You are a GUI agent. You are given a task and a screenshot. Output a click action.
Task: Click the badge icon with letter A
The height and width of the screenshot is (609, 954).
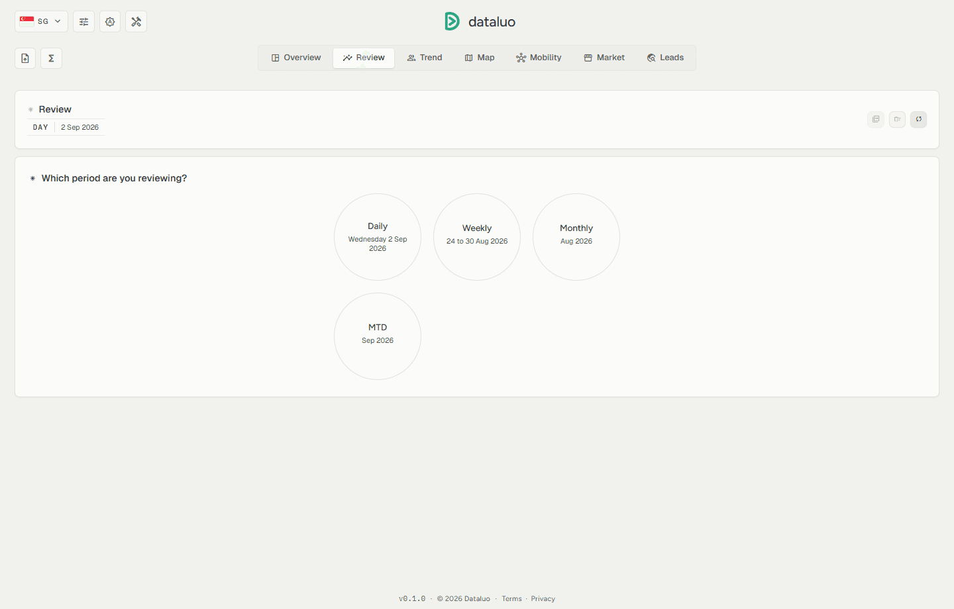pyautogui.click(x=110, y=21)
